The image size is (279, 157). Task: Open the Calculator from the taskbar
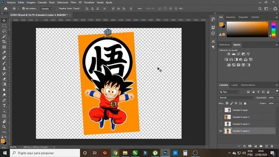[x=185, y=153]
